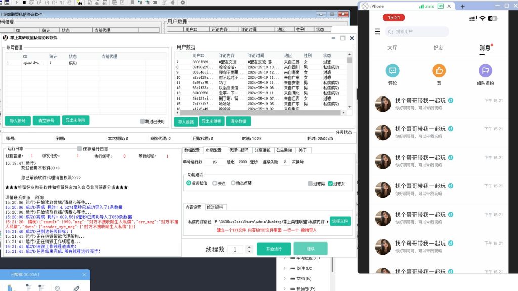
Task: Enable the 保存运行日志 checkbox
Action: 79,149
